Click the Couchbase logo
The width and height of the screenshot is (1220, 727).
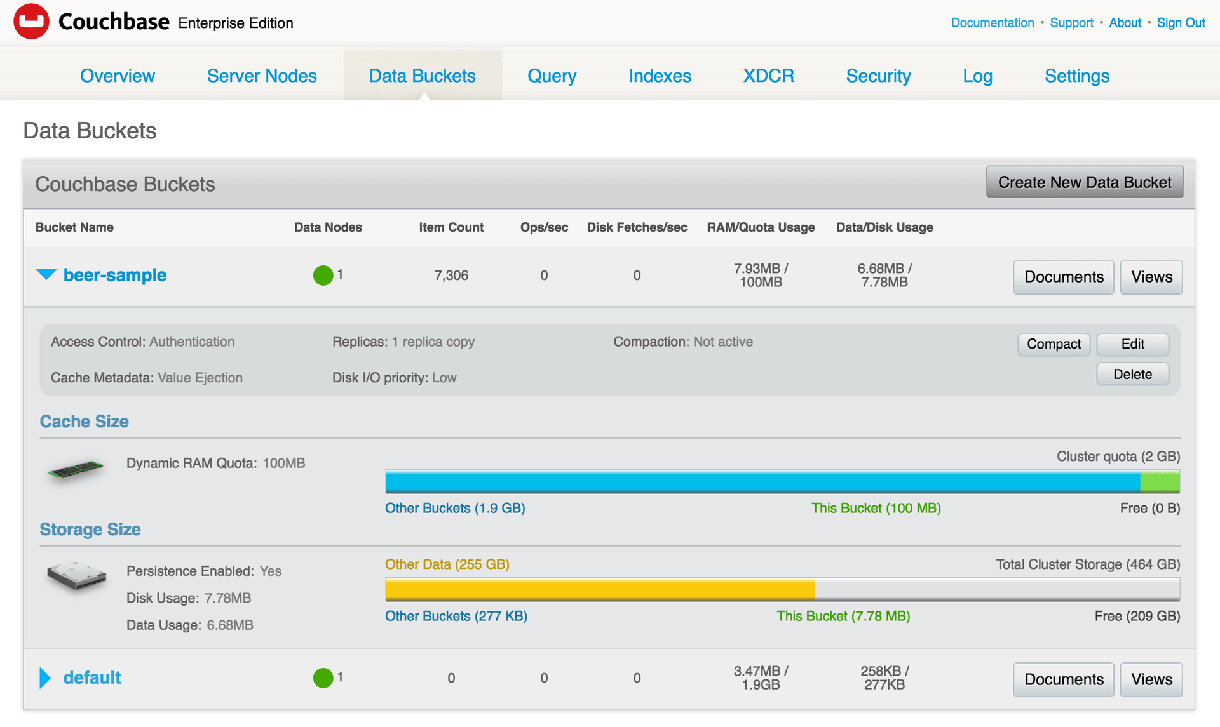(31, 22)
